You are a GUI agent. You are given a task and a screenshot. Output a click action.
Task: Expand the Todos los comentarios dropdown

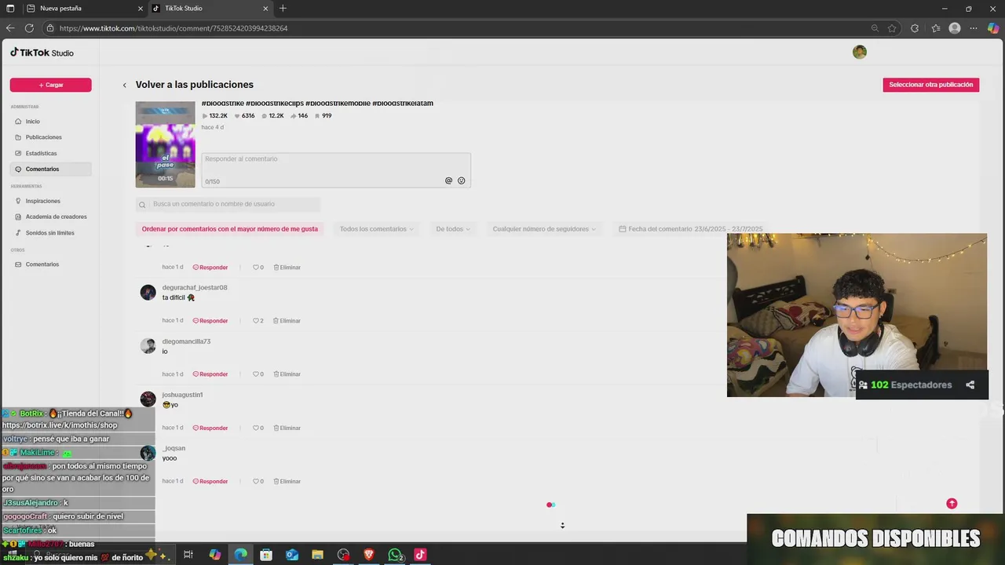coord(377,229)
